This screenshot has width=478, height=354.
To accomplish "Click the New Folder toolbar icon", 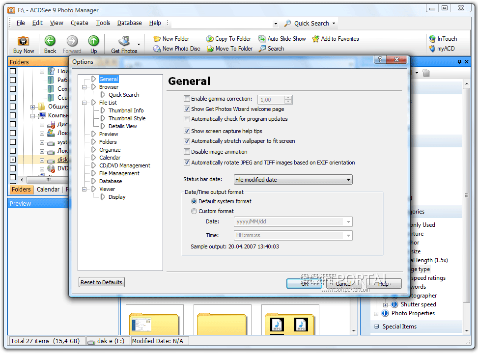I will point(157,39).
